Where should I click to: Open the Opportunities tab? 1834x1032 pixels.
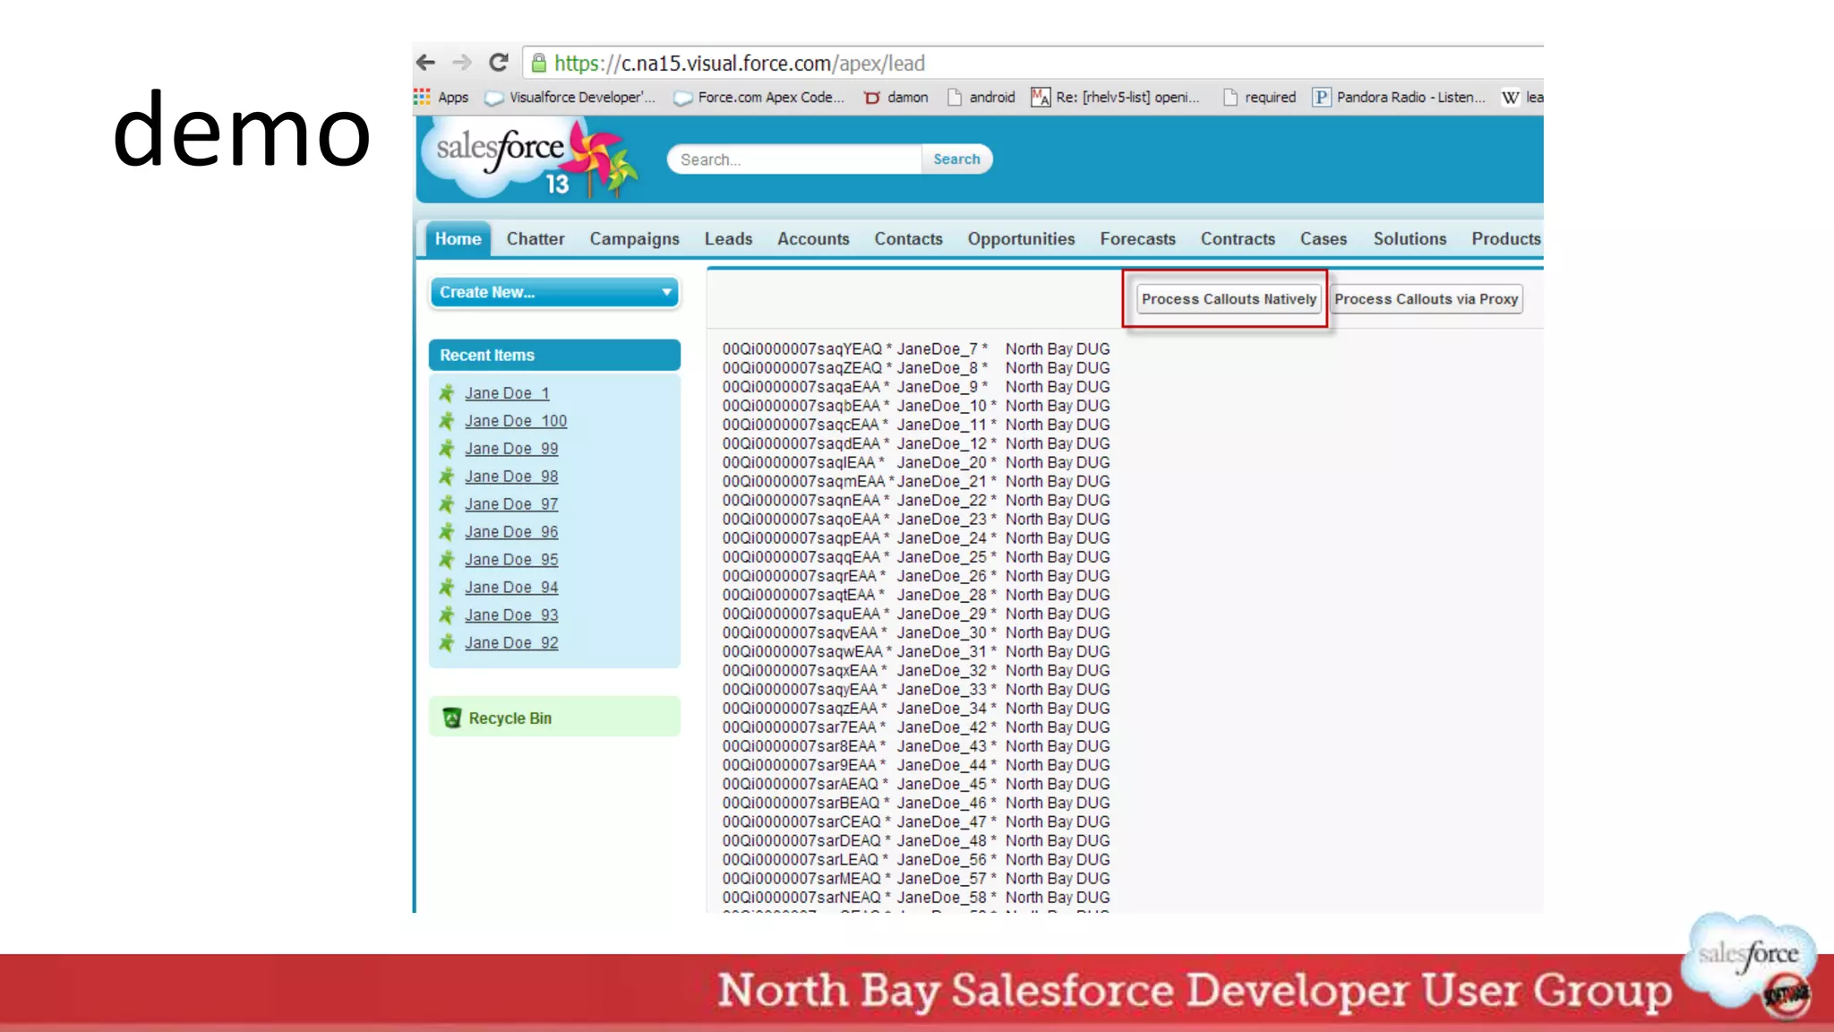[x=1021, y=239]
